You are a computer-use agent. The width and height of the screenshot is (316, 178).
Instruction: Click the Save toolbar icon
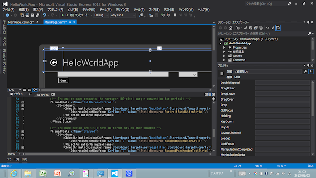32,15
